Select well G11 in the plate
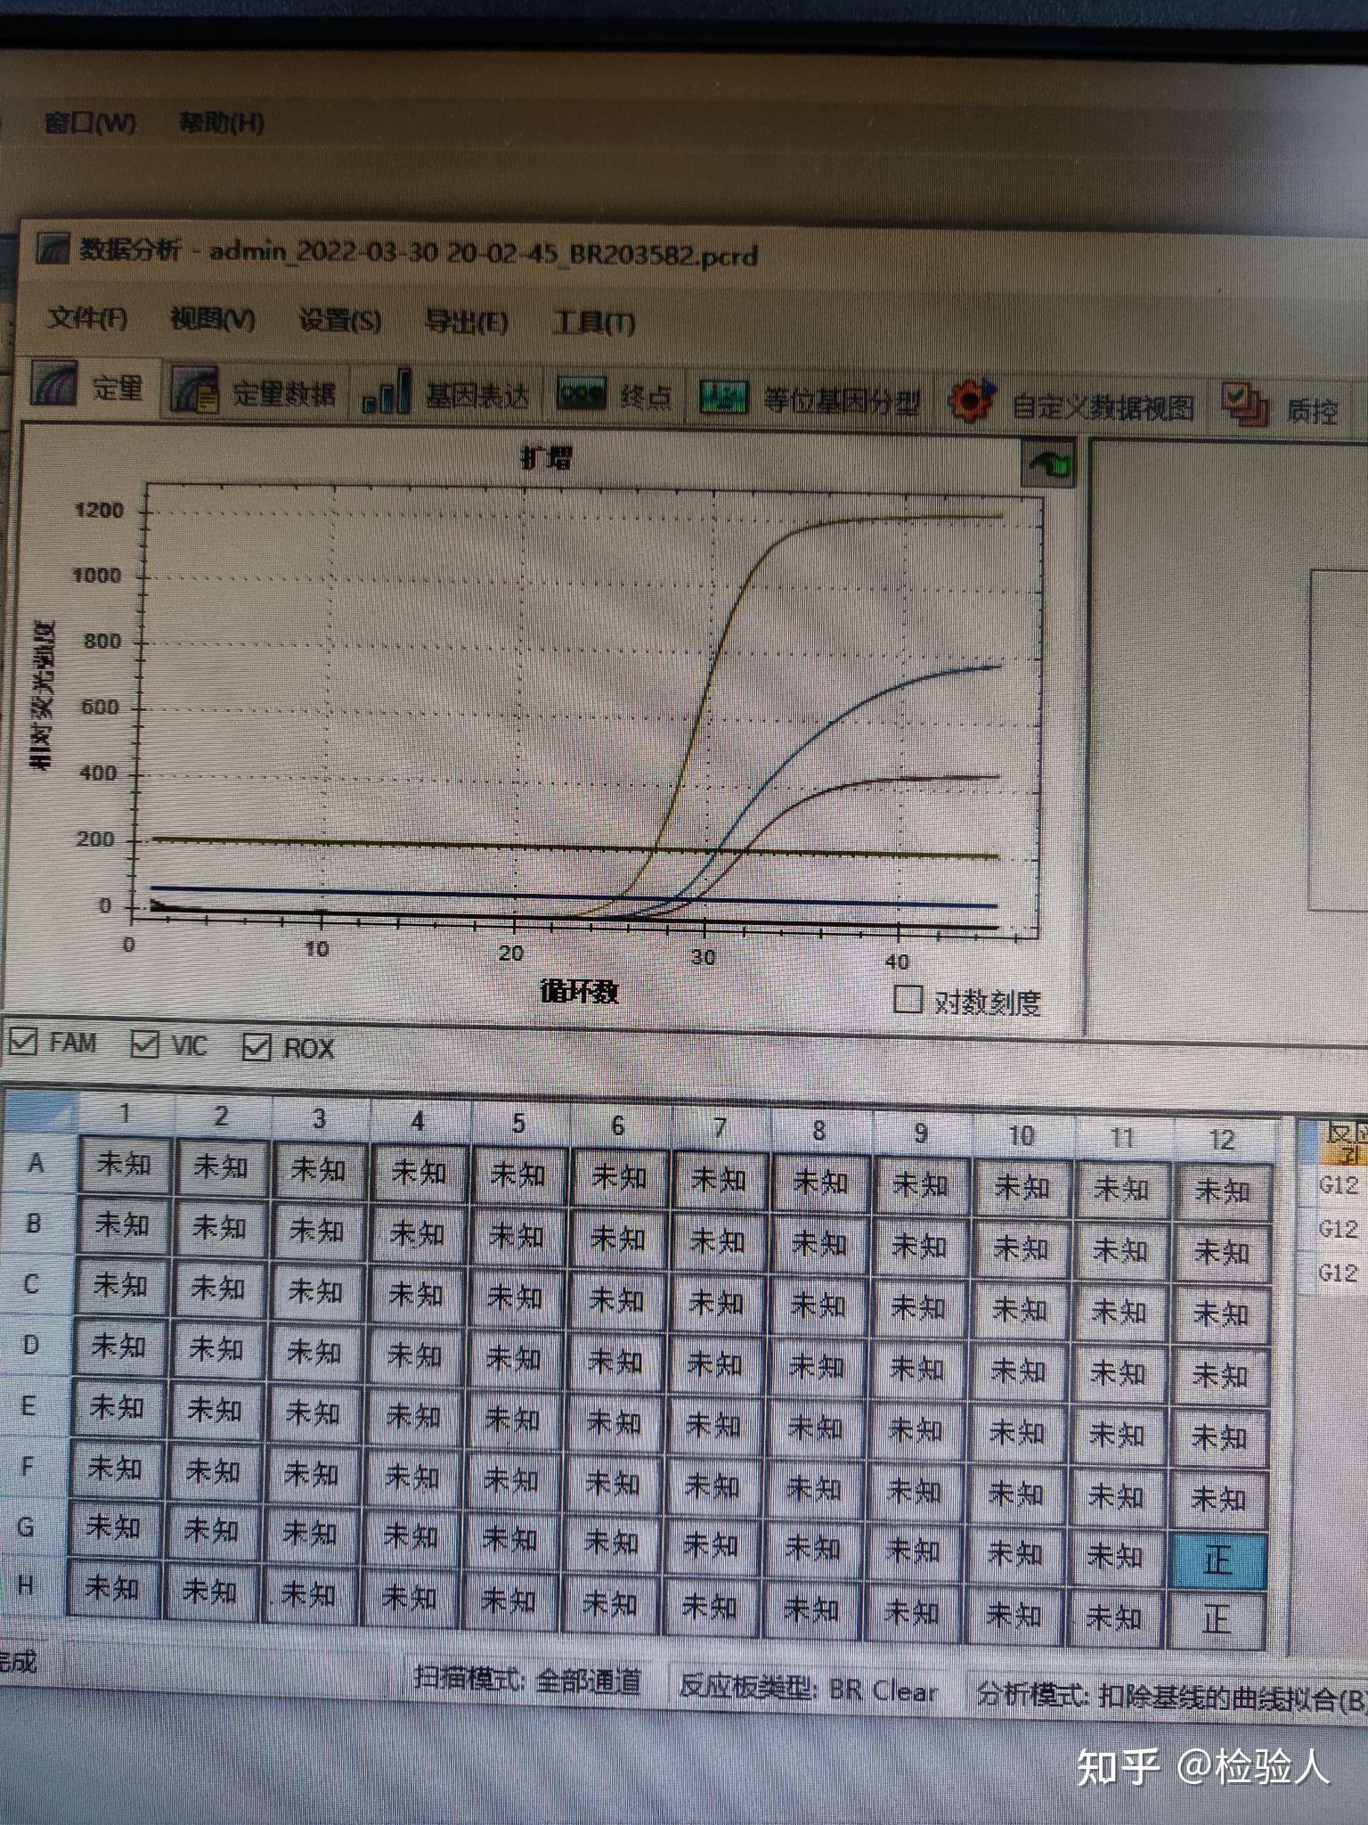The width and height of the screenshot is (1368, 1825). pyautogui.click(x=1114, y=1558)
